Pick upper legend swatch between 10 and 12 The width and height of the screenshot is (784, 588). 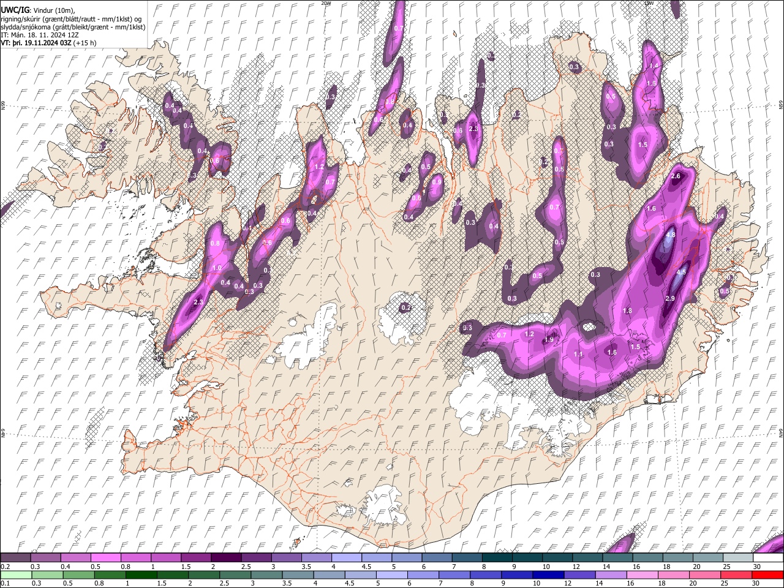(557, 558)
